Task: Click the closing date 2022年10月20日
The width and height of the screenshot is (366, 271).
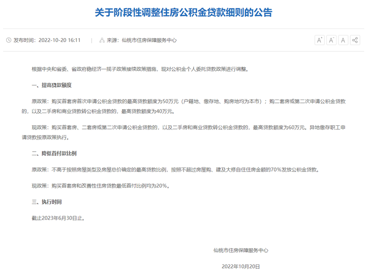Action: coord(240,266)
